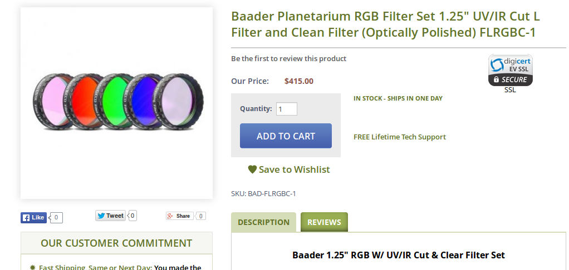Click the Baader Planetarium product title
The width and height of the screenshot is (569, 270).
point(385,24)
